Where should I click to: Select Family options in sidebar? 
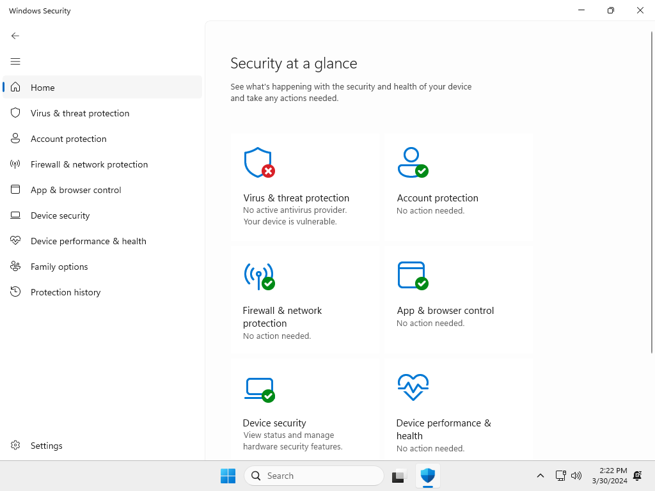tap(102, 267)
